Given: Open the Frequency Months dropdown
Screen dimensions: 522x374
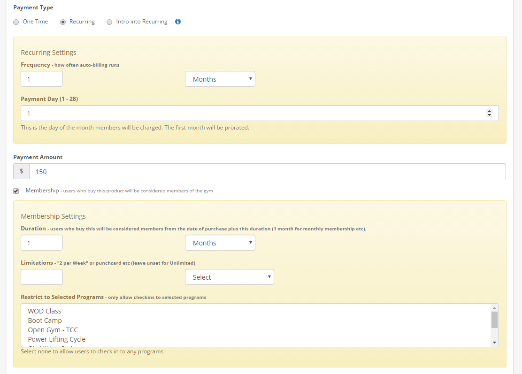Looking at the screenshot, I should (220, 79).
